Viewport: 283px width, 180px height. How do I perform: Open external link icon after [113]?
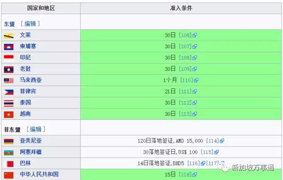[195, 114]
